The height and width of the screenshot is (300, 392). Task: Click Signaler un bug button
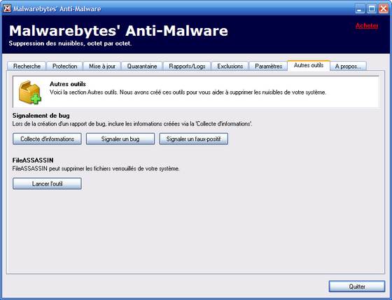click(120, 139)
